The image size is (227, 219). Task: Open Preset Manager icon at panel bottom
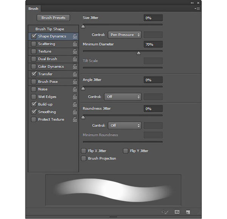[177, 212]
